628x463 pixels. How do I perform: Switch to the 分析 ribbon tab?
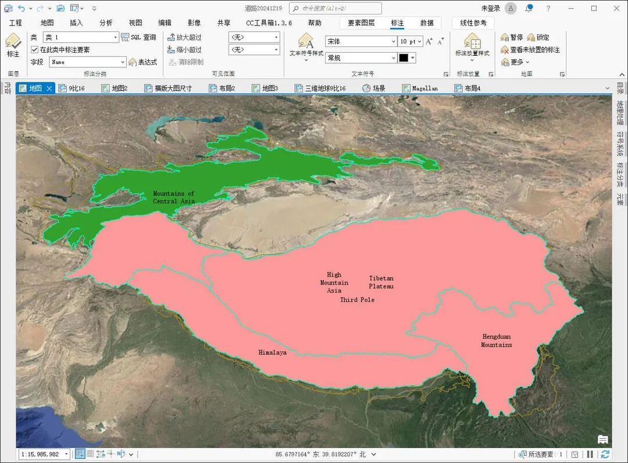click(x=106, y=23)
